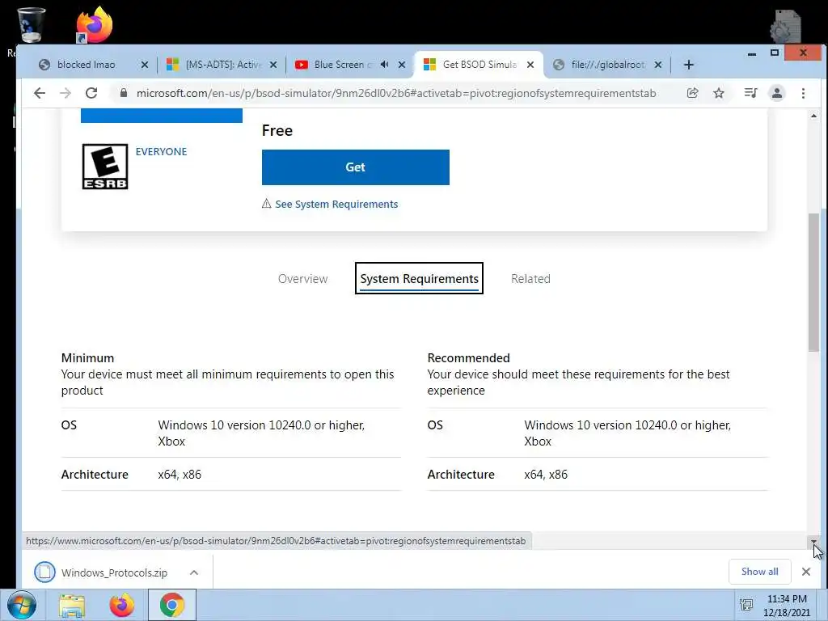Reload the current page
The image size is (828, 621).
91,94
